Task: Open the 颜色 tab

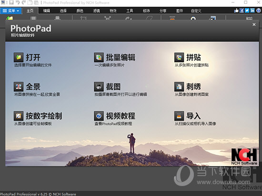Action: (80, 11)
